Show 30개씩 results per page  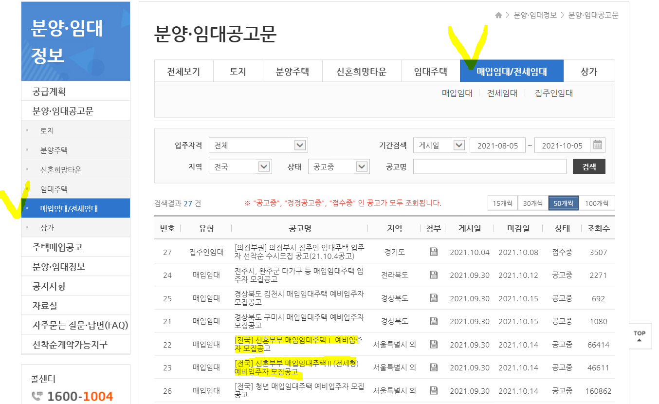pyautogui.click(x=533, y=203)
